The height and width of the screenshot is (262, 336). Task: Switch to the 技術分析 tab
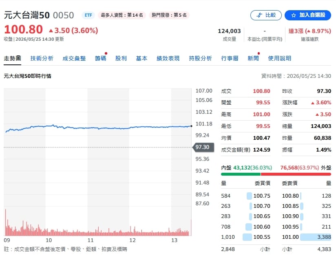point(42,58)
